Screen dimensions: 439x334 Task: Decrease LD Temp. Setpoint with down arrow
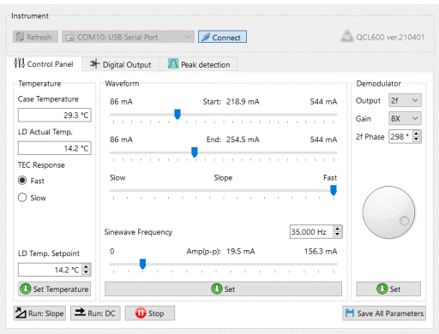87,272
